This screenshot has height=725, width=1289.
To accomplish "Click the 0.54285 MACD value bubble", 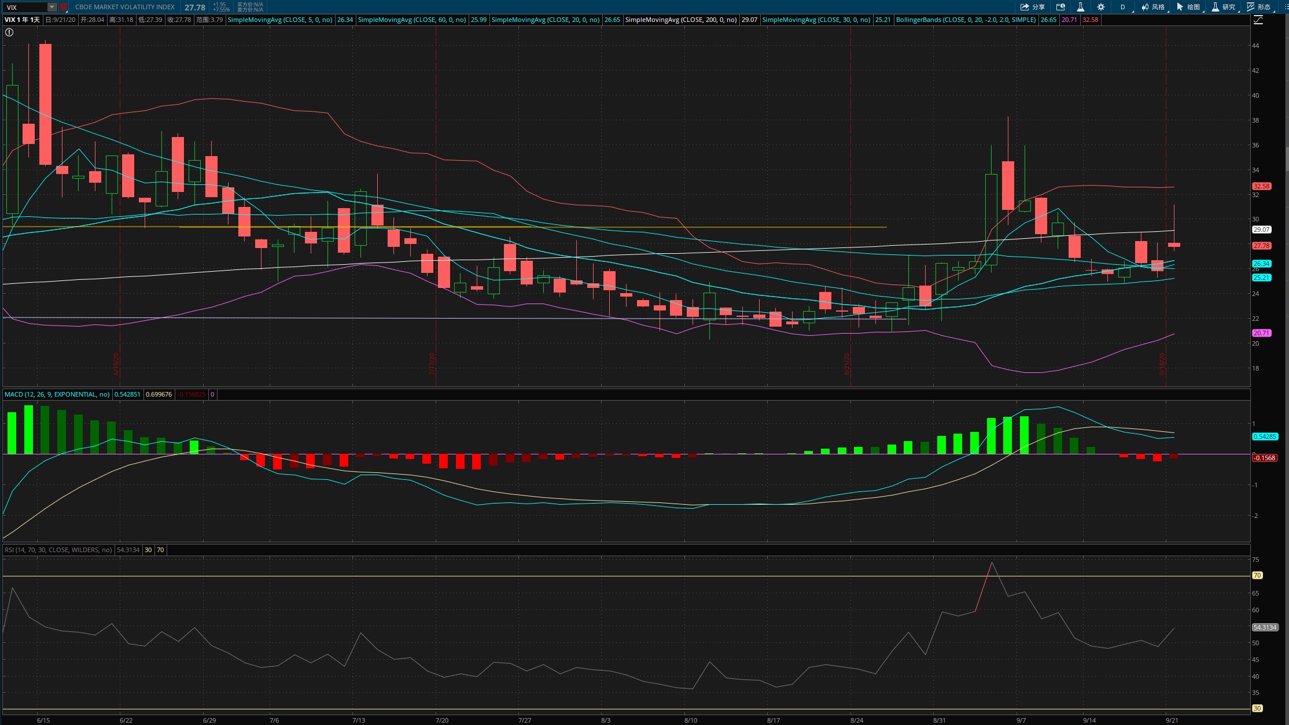I will (x=1265, y=437).
